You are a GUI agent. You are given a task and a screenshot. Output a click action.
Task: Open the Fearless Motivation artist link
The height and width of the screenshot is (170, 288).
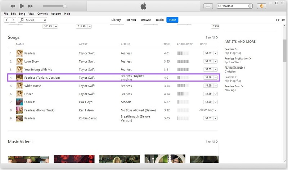click(x=238, y=58)
